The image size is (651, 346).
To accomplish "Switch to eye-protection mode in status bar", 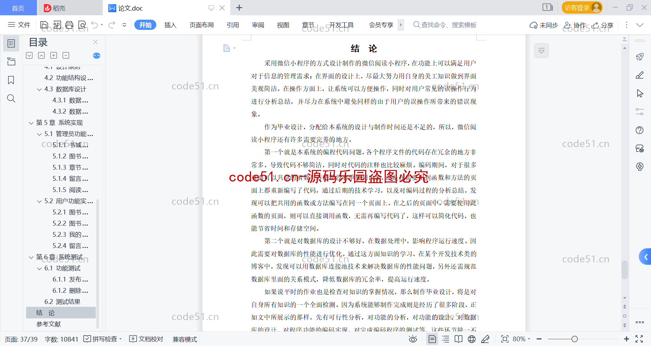I will pyautogui.click(x=413, y=339).
